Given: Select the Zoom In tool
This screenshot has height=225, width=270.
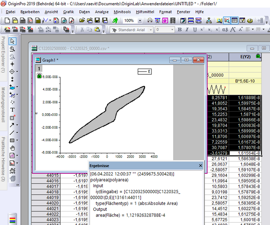Looking at the screenshot, I should point(12,49).
